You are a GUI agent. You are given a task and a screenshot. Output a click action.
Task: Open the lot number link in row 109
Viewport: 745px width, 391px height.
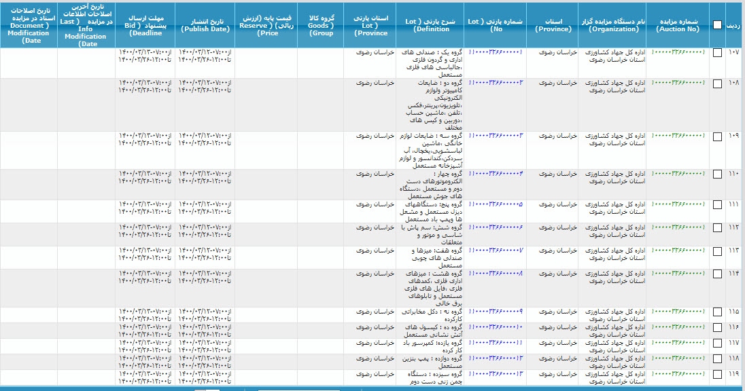coord(496,135)
